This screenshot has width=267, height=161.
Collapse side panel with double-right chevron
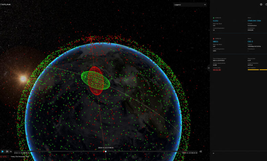208,68
